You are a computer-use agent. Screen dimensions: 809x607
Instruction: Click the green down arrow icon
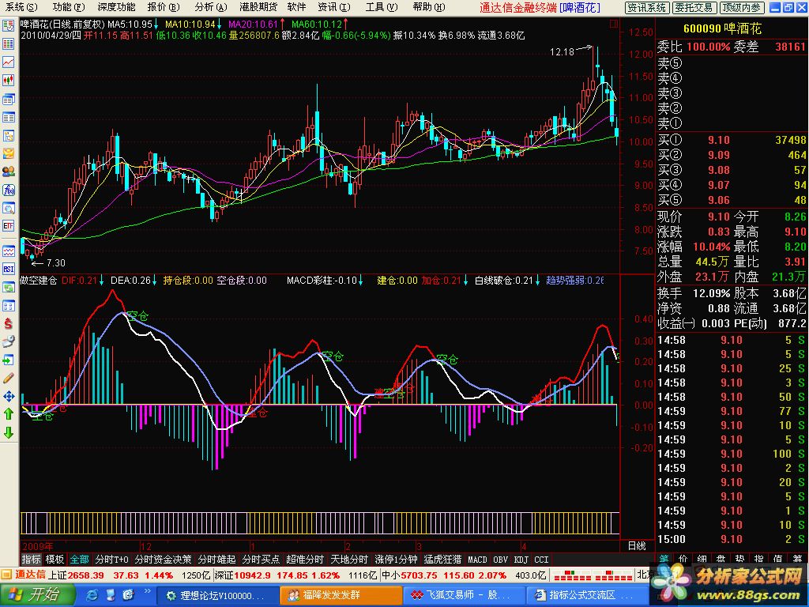pos(8,432)
